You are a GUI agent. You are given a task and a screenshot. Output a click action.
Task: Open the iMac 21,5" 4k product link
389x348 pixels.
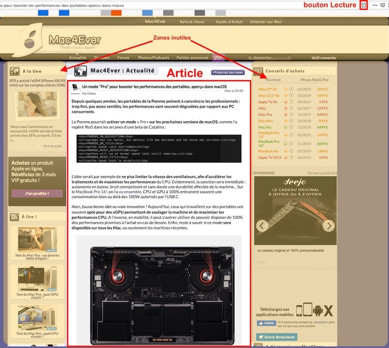(x=269, y=95)
